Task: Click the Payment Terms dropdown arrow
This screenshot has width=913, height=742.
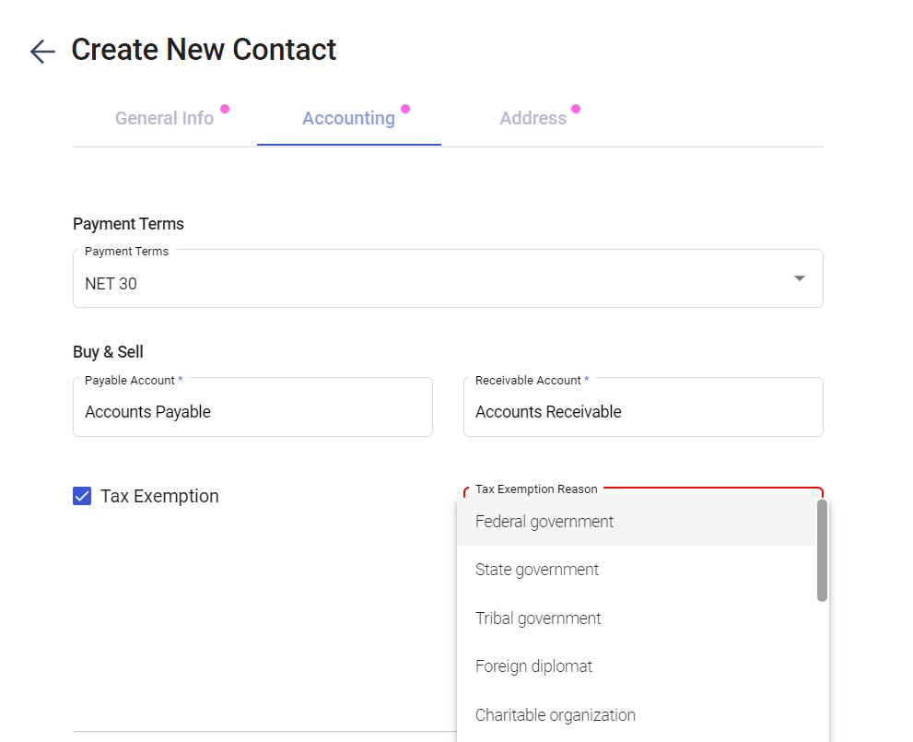Action: 799,278
